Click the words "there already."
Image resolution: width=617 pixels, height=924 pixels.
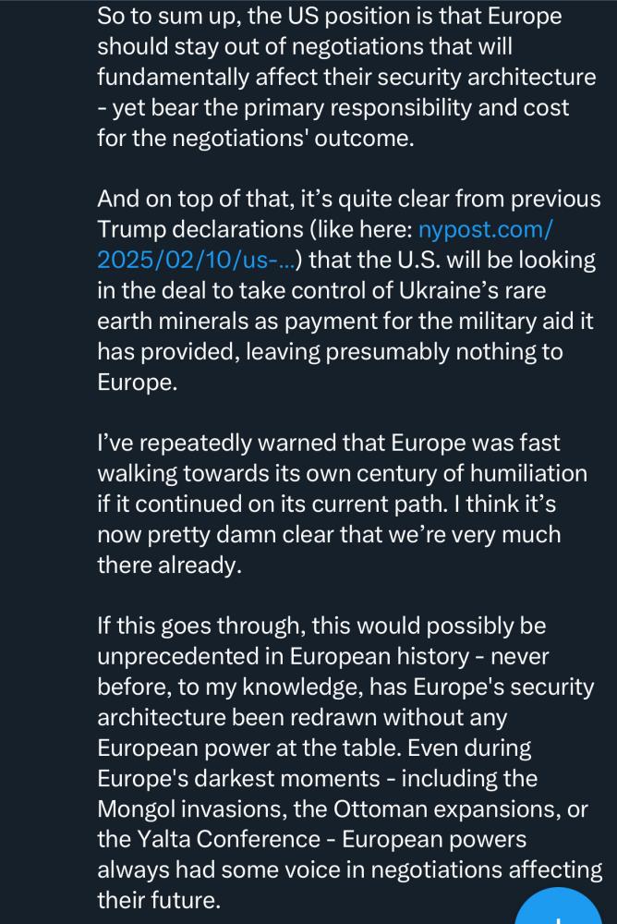point(169,566)
